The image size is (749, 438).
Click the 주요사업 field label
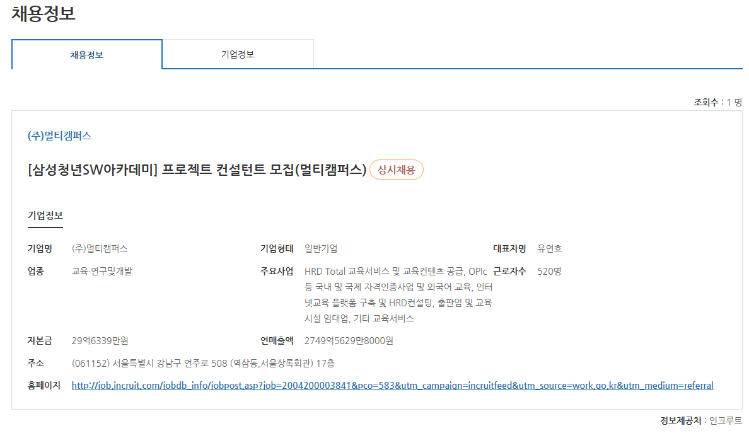[x=277, y=271]
